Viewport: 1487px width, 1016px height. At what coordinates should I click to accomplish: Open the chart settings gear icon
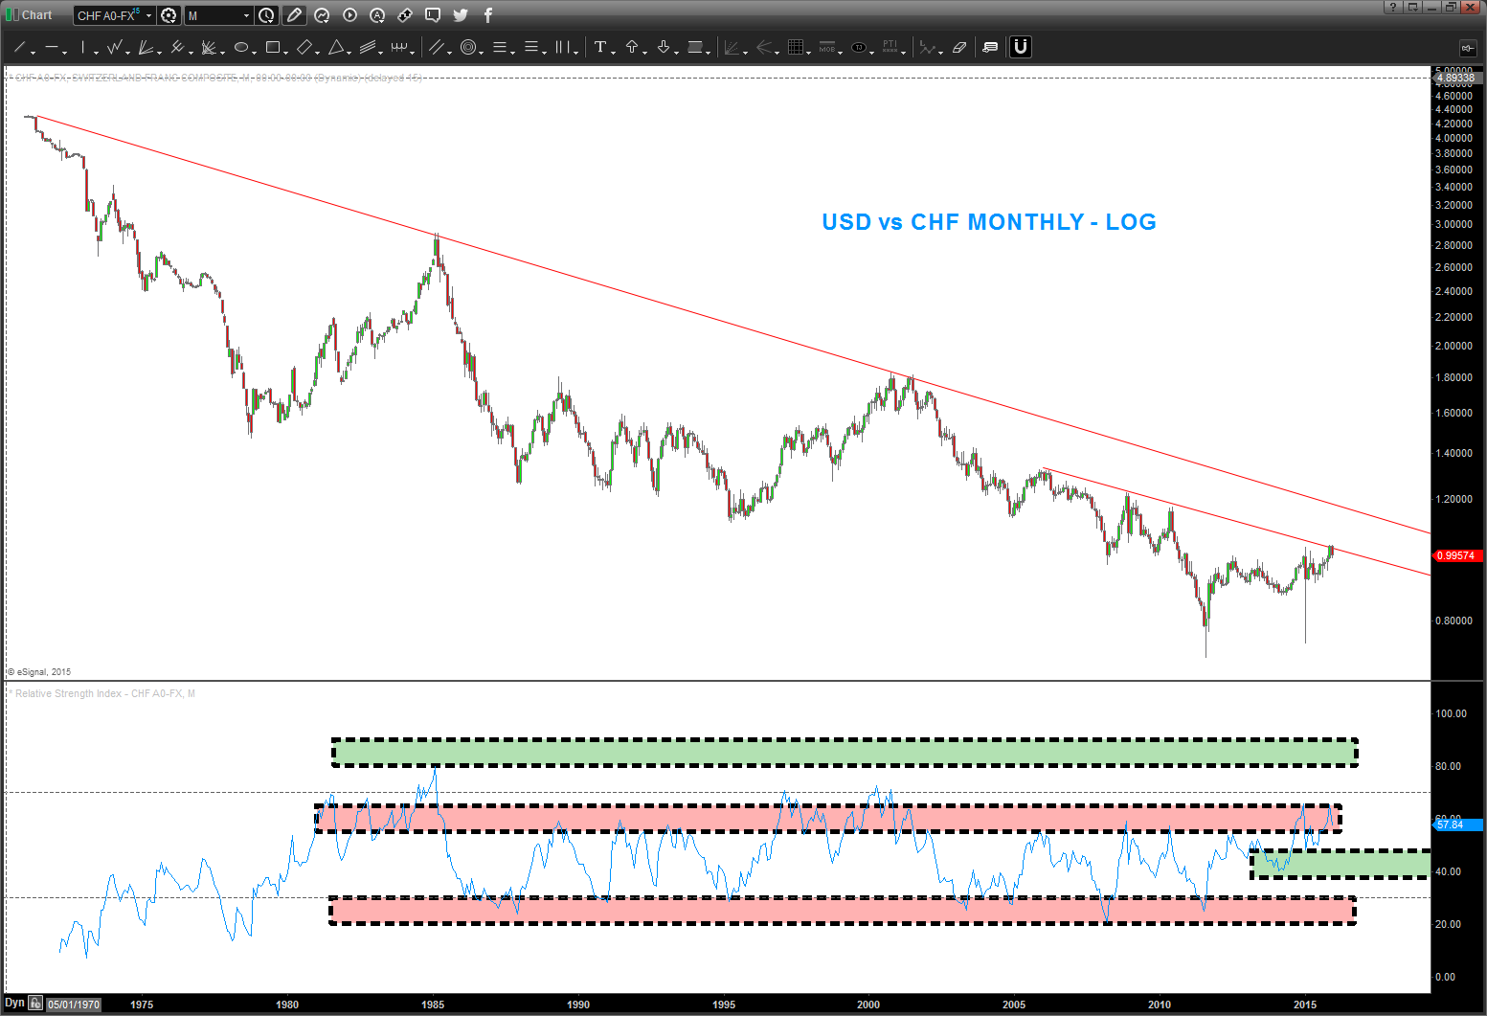click(169, 15)
